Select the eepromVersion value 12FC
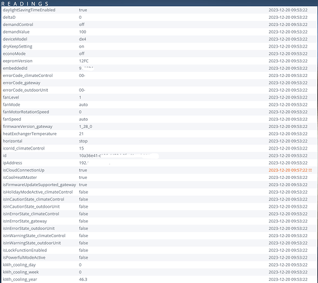Screen dimensions: 318x283 (84, 61)
